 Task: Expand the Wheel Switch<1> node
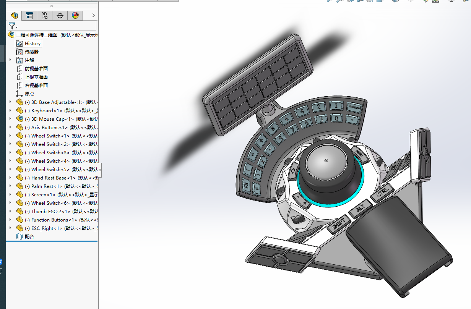pyautogui.click(x=10, y=136)
